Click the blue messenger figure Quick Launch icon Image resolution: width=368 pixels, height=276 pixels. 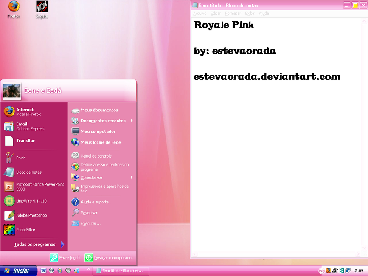pyautogui.click(x=76, y=270)
